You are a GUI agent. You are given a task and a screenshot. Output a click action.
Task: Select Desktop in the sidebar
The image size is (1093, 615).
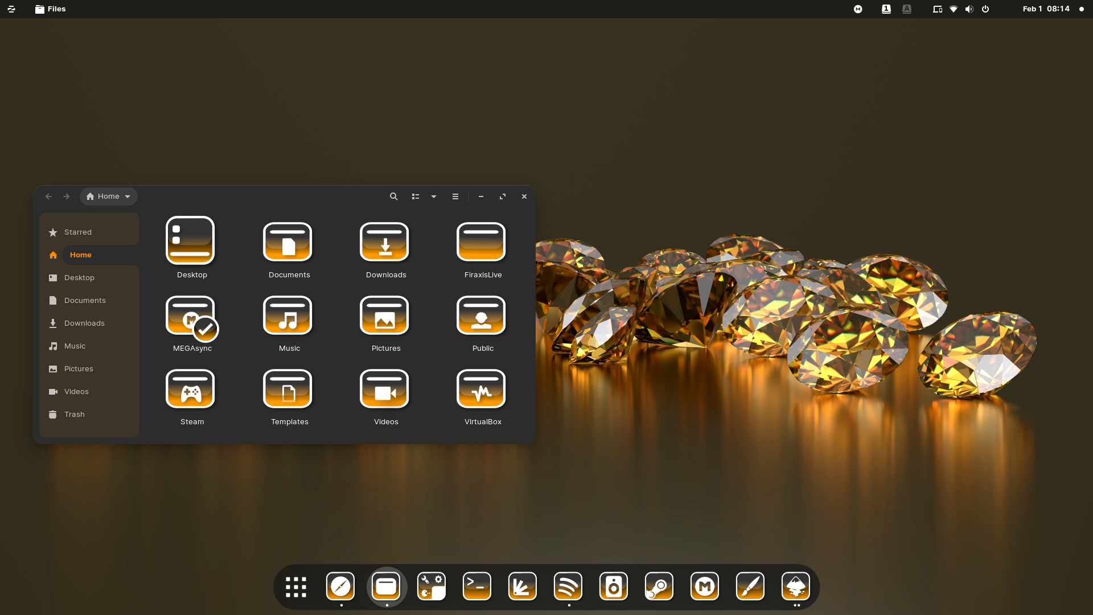tap(90, 278)
